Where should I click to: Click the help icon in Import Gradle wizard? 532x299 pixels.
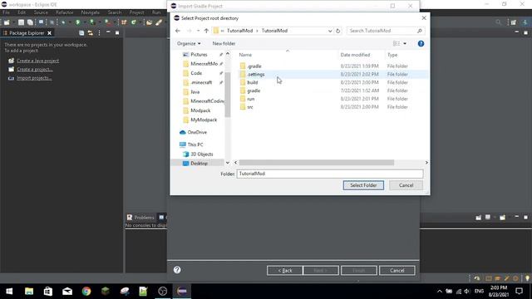click(177, 270)
